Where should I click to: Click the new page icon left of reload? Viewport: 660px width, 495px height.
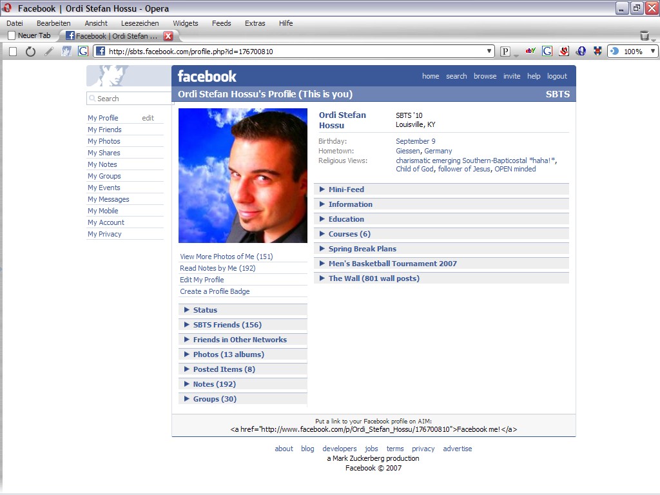coord(13,52)
